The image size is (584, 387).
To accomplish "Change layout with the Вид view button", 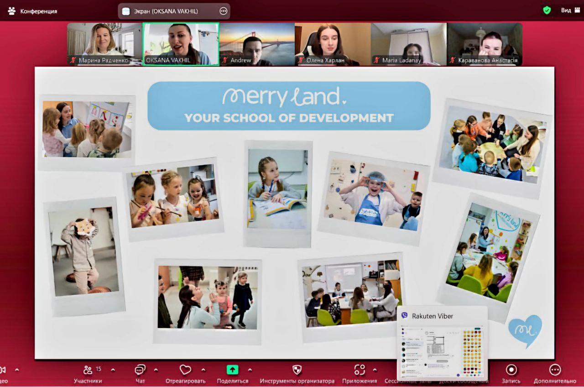I will click(570, 10).
